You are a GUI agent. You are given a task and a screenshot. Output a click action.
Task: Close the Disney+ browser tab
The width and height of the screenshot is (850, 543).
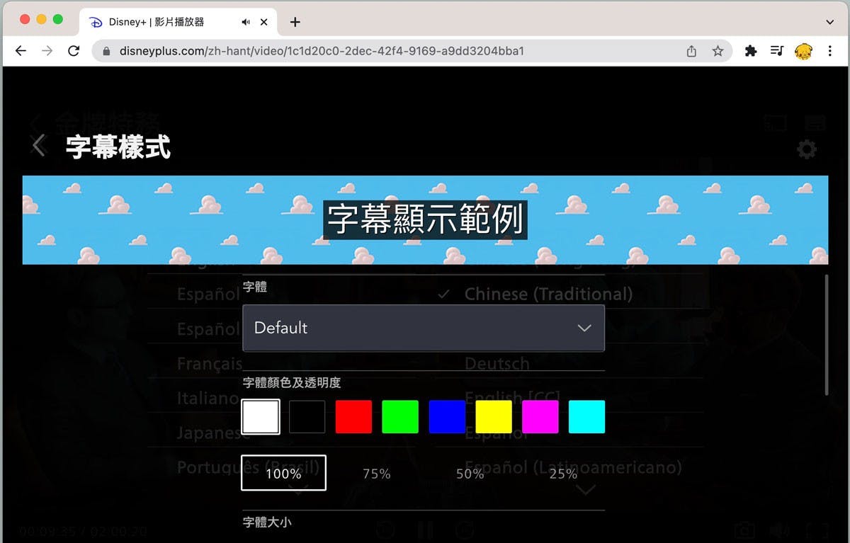tap(263, 22)
